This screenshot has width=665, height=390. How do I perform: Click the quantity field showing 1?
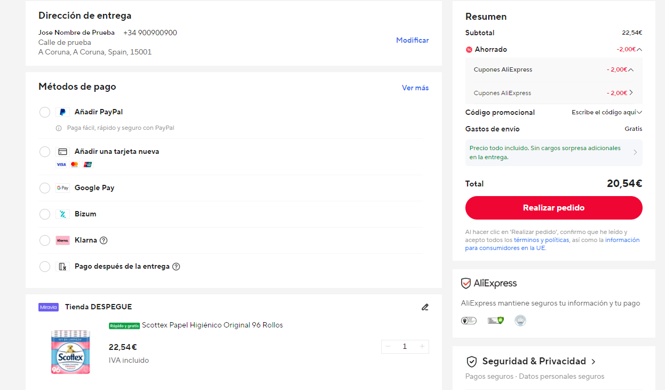pos(405,347)
